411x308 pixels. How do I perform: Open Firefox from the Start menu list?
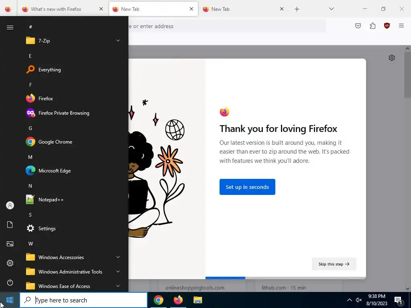(x=73, y=99)
